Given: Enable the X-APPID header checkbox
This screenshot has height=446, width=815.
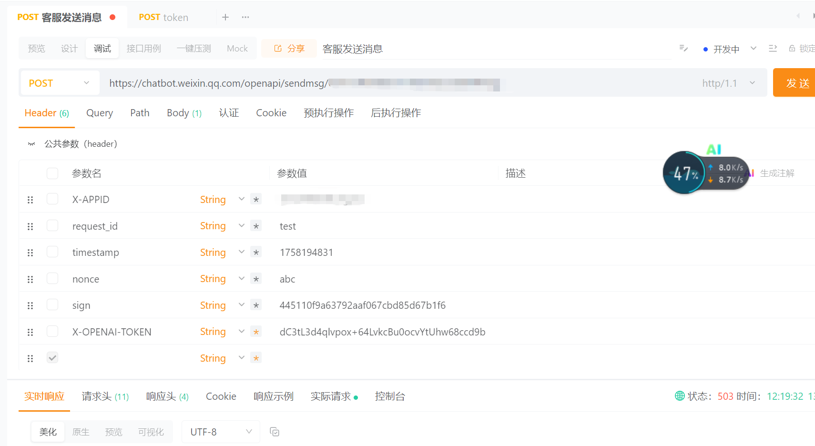Looking at the screenshot, I should pyautogui.click(x=52, y=199).
